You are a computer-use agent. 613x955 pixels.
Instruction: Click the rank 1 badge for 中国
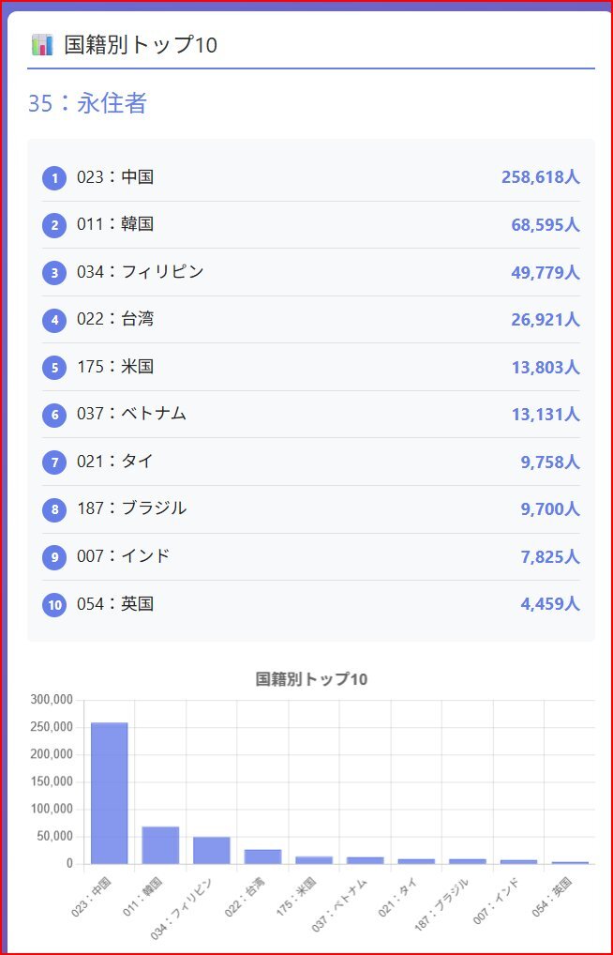click(x=54, y=177)
